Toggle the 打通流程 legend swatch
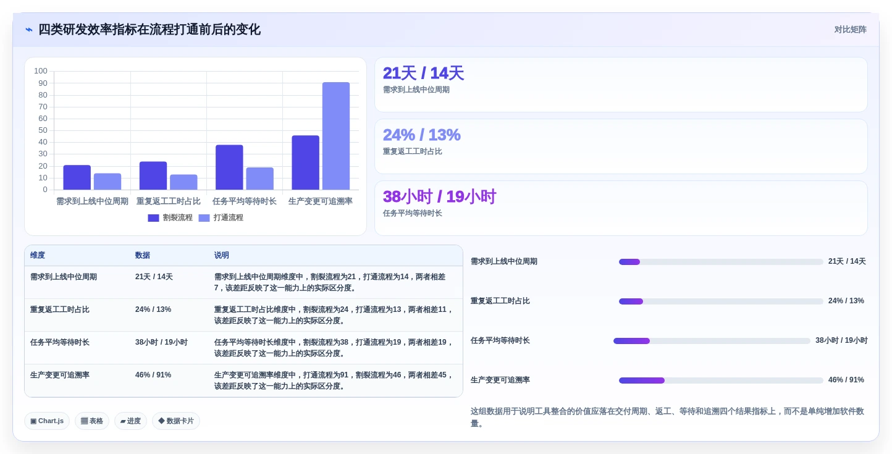 204,218
